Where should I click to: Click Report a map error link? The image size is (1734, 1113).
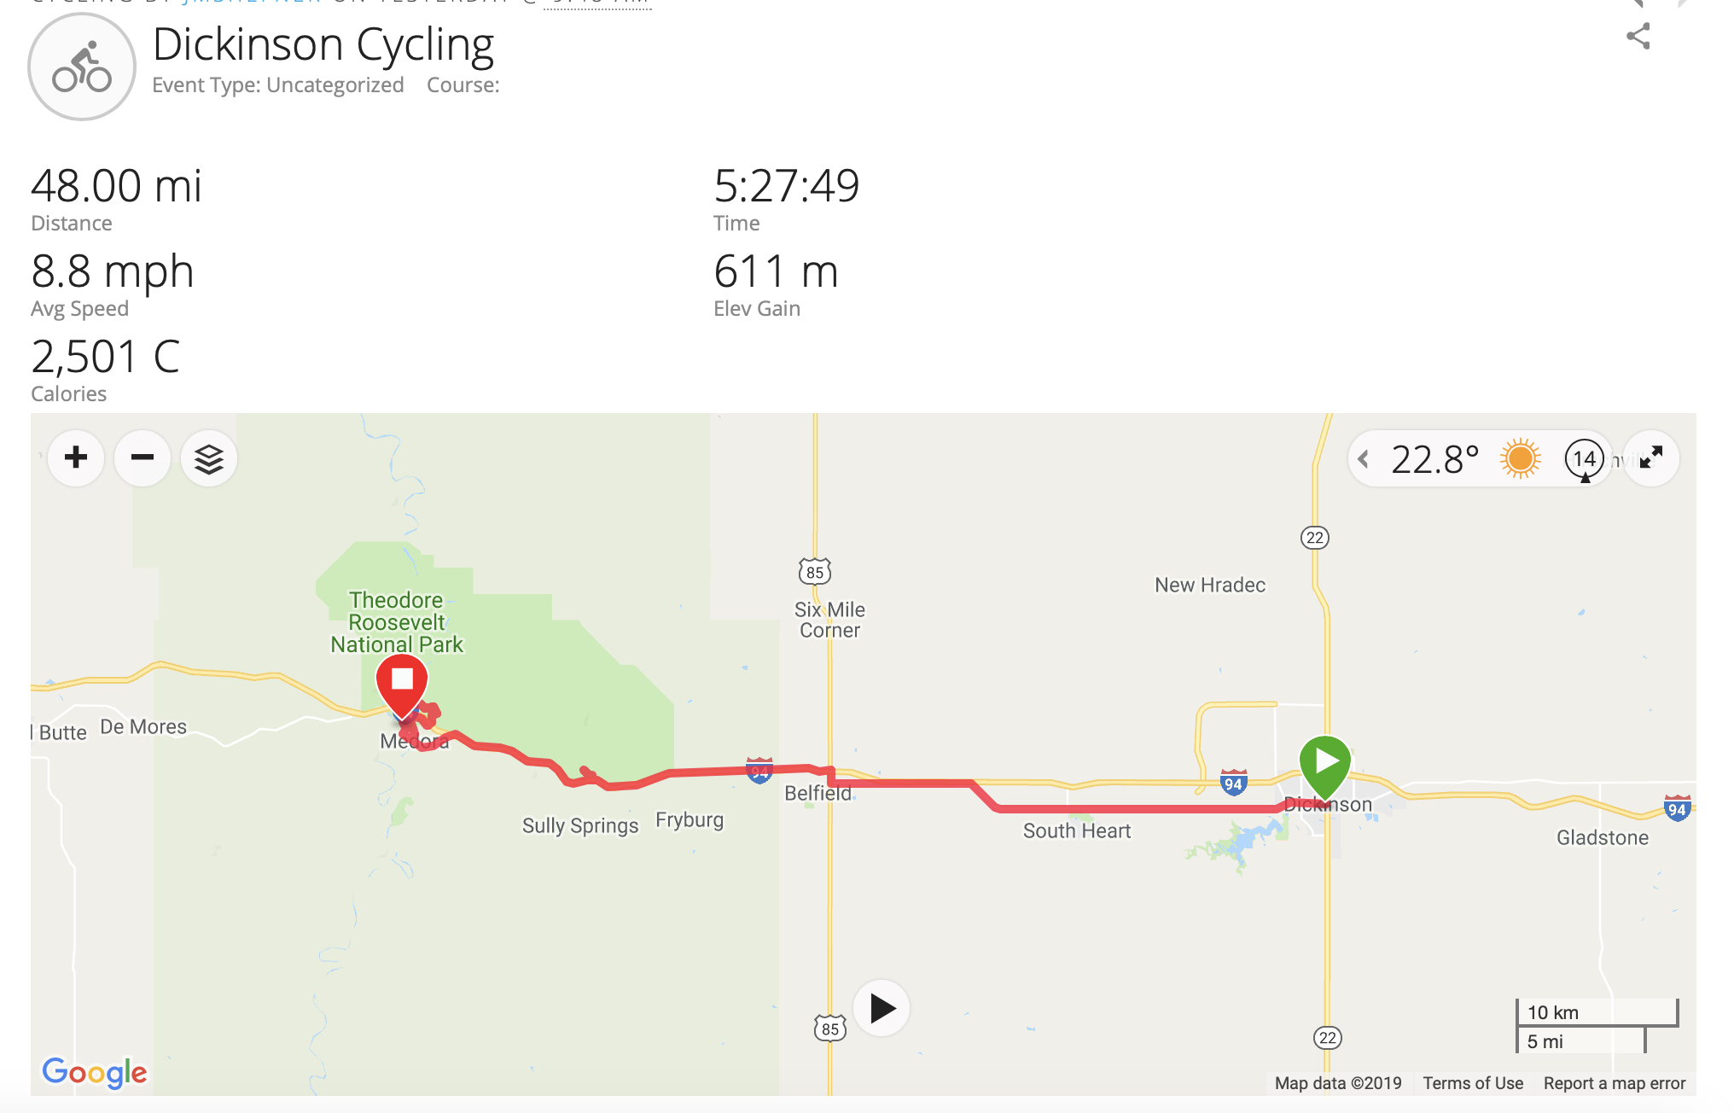[x=1614, y=1083]
